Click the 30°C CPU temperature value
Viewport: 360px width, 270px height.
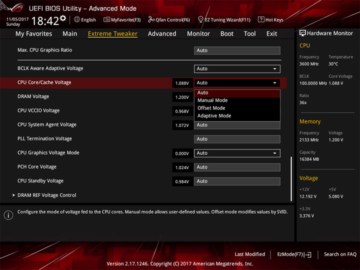[333, 64]
